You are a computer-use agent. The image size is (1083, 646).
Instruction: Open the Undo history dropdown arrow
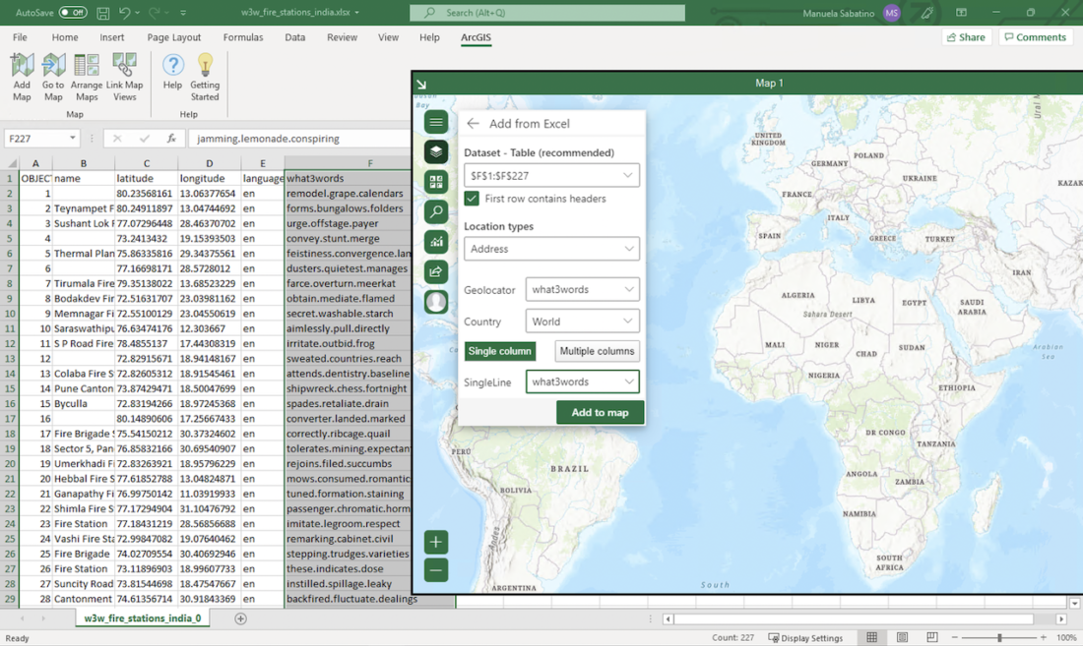click(x=138, y=13)
